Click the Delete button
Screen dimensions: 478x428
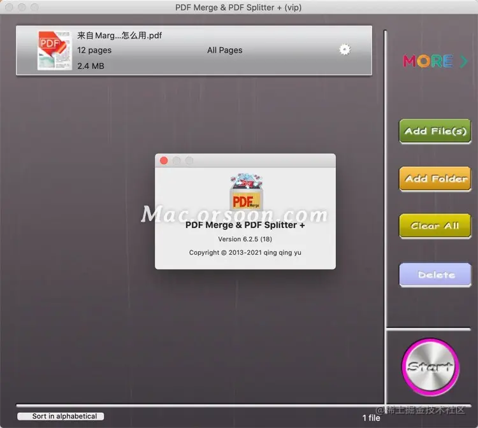pyautogui.click(x=435, y=275)
